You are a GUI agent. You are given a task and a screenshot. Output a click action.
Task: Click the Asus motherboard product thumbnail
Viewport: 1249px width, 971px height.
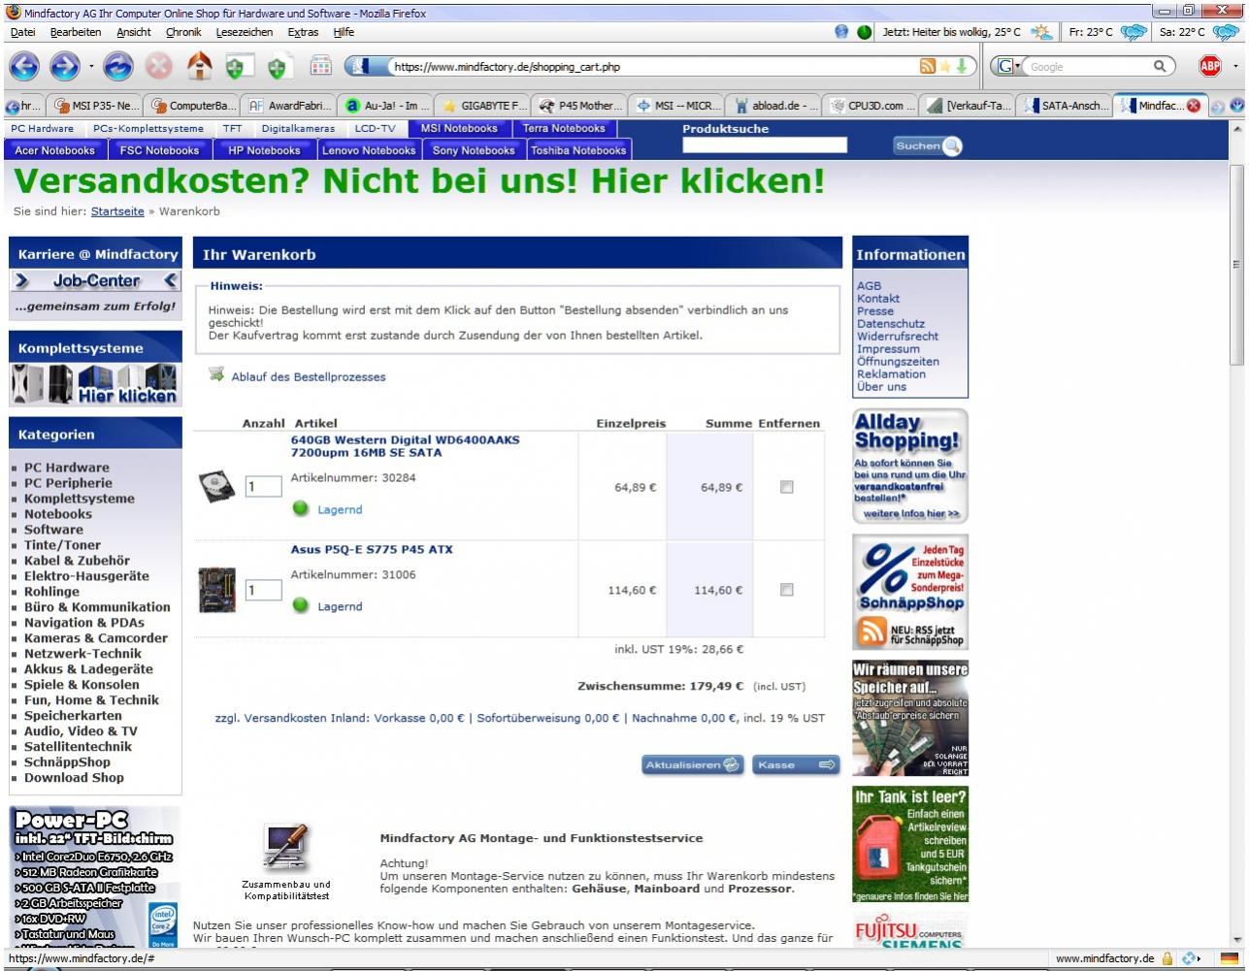click(216, 590)
